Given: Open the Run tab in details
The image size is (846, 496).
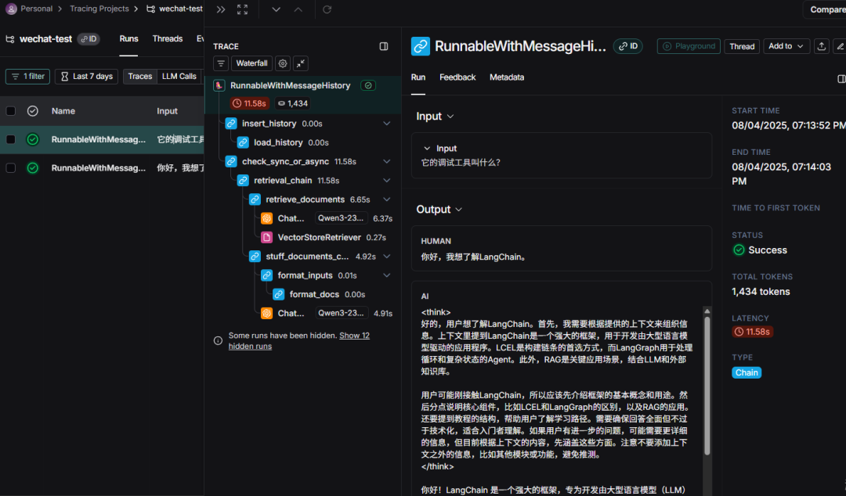Looking at the screenshot, I should [418, 77].
